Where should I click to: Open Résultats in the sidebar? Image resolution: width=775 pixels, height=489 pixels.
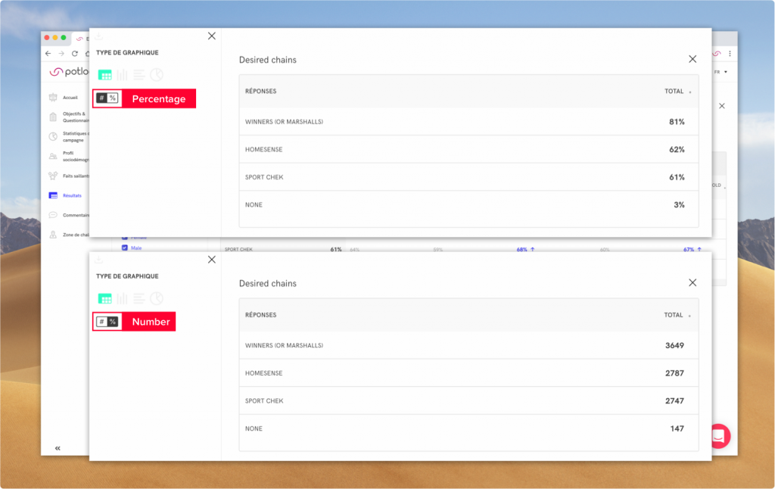click(72, 196)
